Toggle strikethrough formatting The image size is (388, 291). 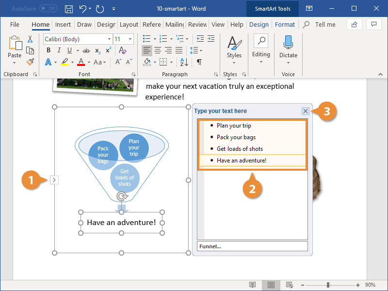87,50
